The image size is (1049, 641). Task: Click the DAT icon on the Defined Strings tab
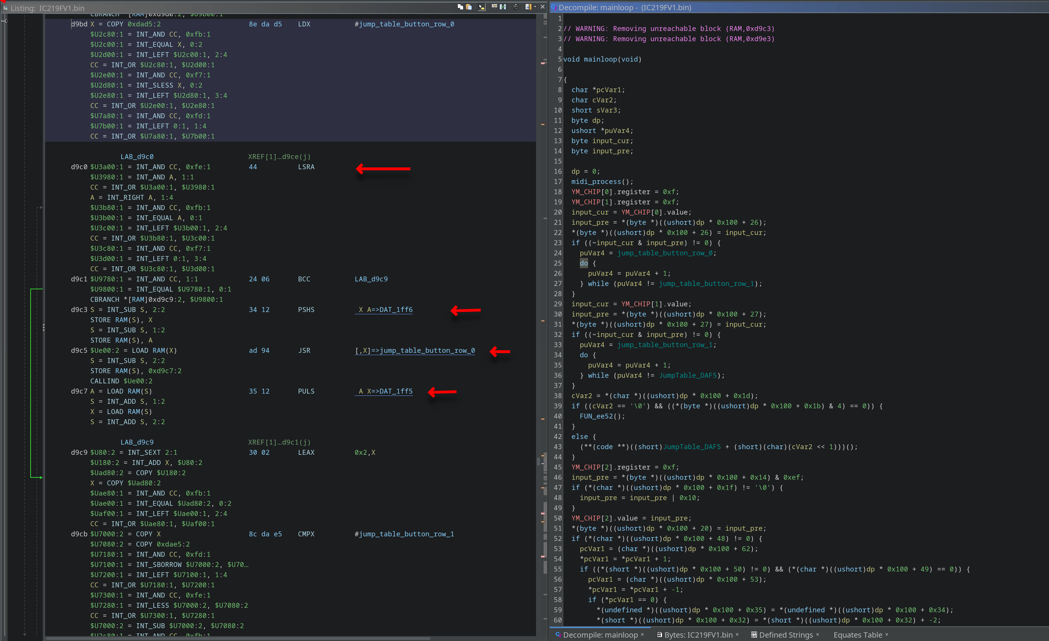click(754, 635)
